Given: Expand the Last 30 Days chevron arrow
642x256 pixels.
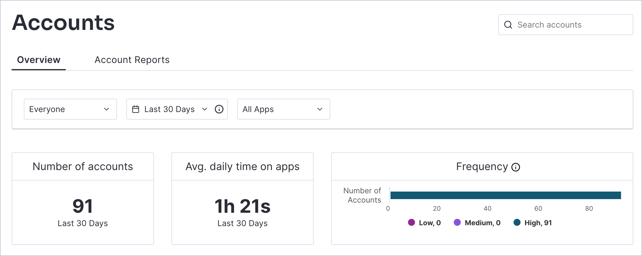Looking at the screenshot, I should pyautogui.click(x=205, y=109).
